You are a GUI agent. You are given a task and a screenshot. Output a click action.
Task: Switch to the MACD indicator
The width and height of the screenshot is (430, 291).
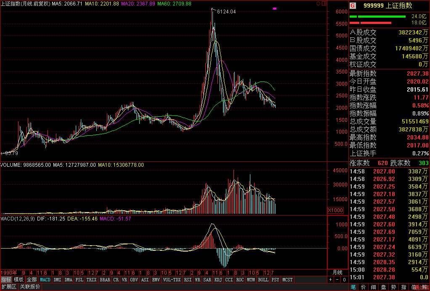pyautogui.click(x=45, y=280)
